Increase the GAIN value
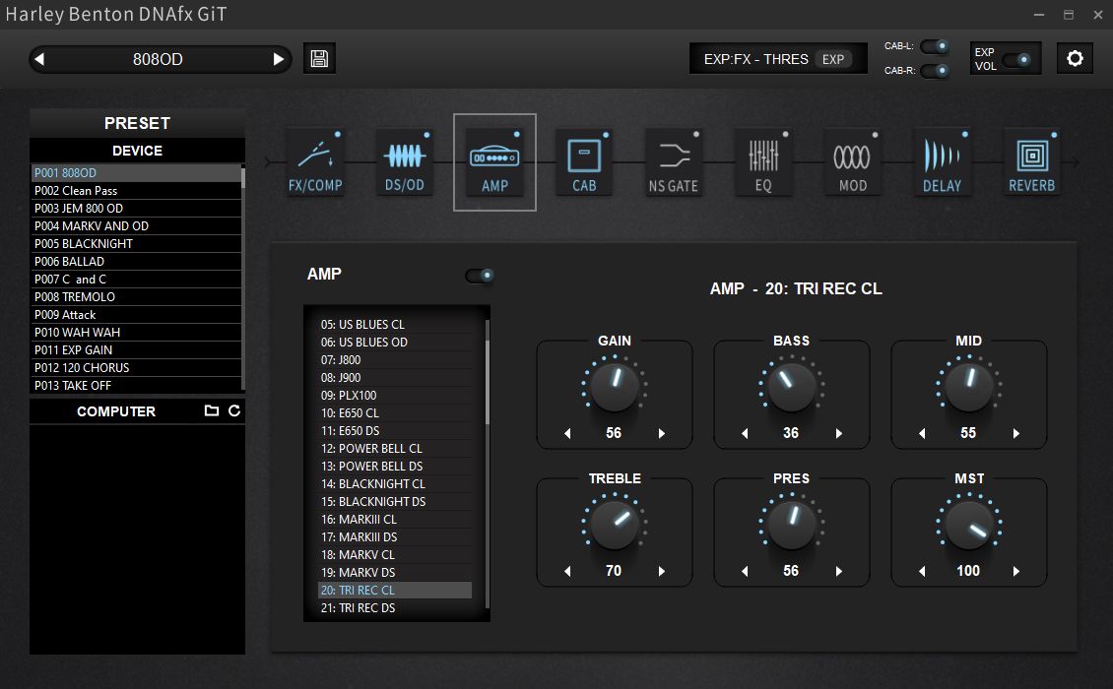This screenshot has width=1113, height=689. [x=662, y=433]
